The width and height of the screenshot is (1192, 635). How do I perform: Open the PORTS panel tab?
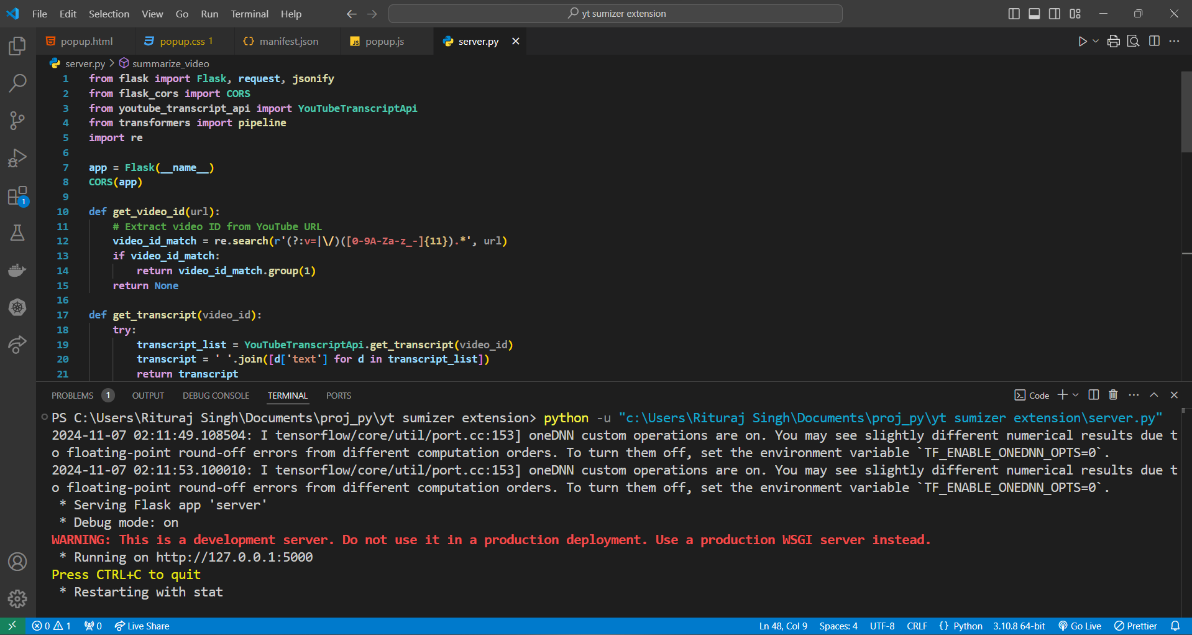coord(339,396)
